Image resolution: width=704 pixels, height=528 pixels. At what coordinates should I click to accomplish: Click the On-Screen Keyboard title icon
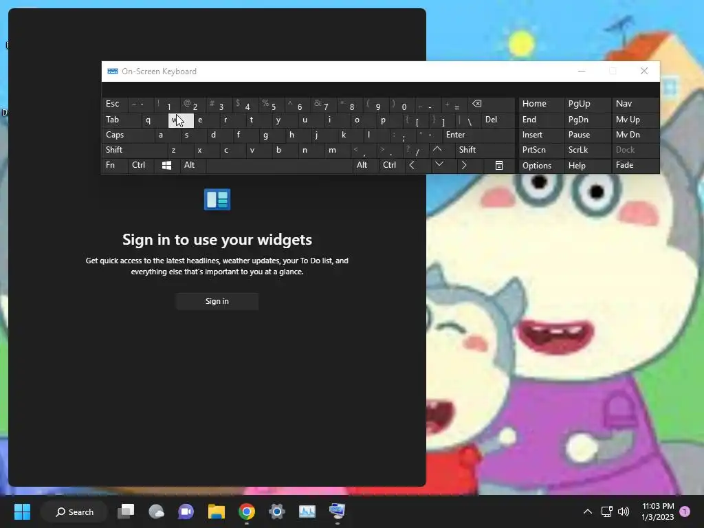point(113,71)
